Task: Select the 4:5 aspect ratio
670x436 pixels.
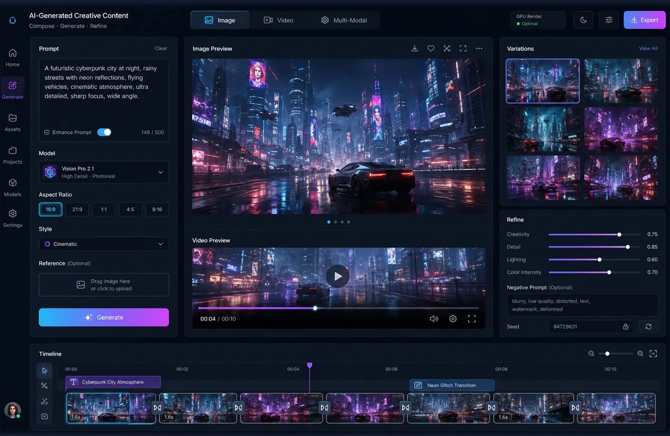Action: 130,209
